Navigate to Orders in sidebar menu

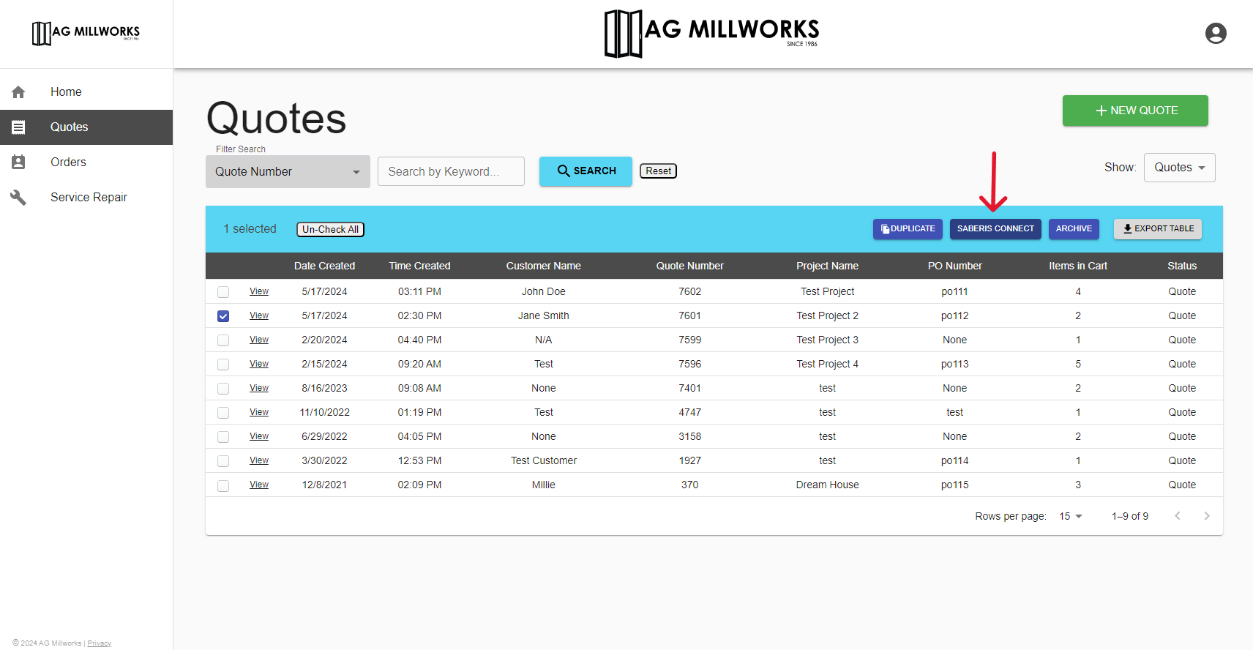[x=68, y=162]
